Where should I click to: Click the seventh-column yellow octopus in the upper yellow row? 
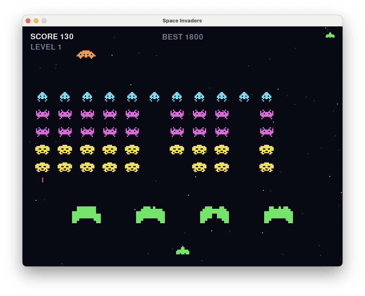tap(177, 150)
